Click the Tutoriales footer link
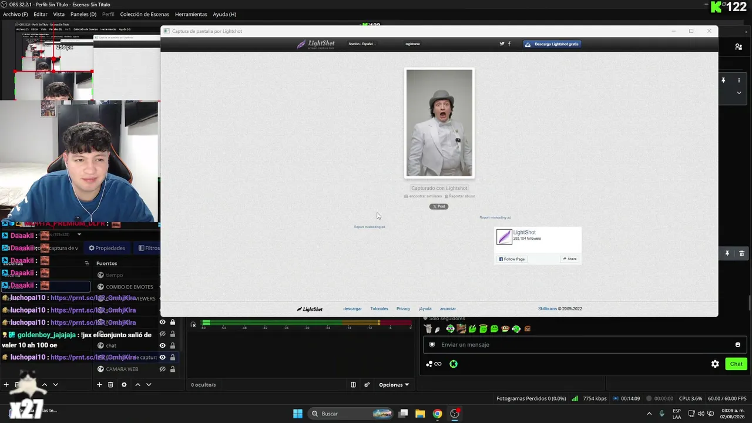 (x=379, y=309)
